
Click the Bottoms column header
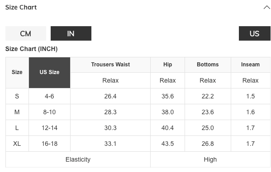(208, 65)
